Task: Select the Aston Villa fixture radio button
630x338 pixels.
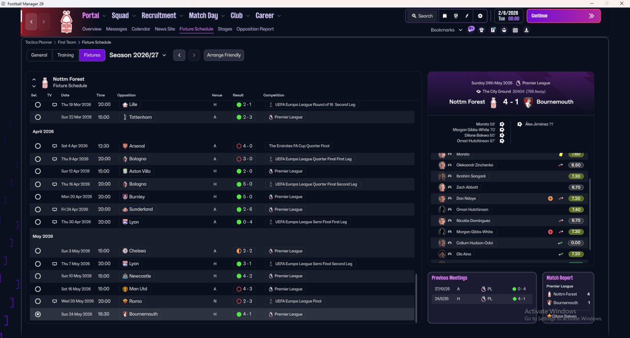Action: pos(38,171)
